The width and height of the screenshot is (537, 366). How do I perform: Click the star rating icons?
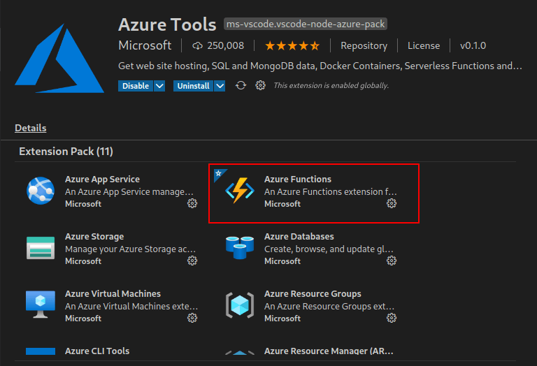(x=292, y=45)
